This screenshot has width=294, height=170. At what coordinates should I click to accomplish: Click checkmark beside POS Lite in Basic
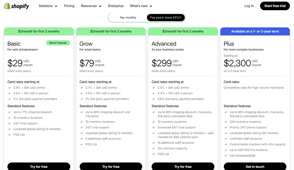(9, 135)
